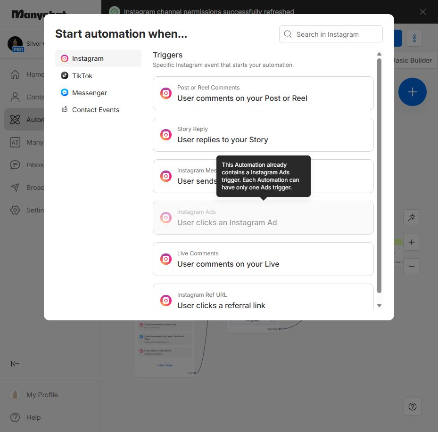
Task: Click the triggers list scrollbar up arrow
Action: point(379,54)
